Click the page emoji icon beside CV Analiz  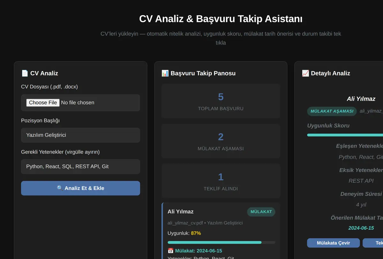pos(25,73)
